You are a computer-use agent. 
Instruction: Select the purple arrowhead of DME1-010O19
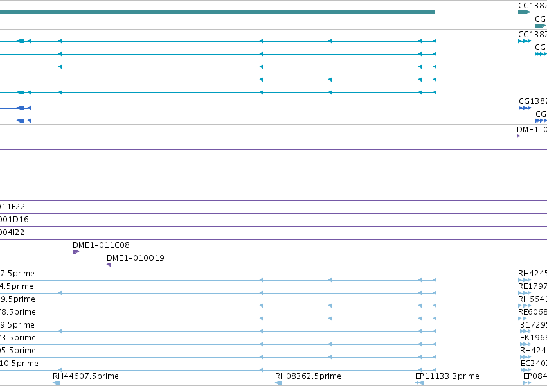click(109, 265)
